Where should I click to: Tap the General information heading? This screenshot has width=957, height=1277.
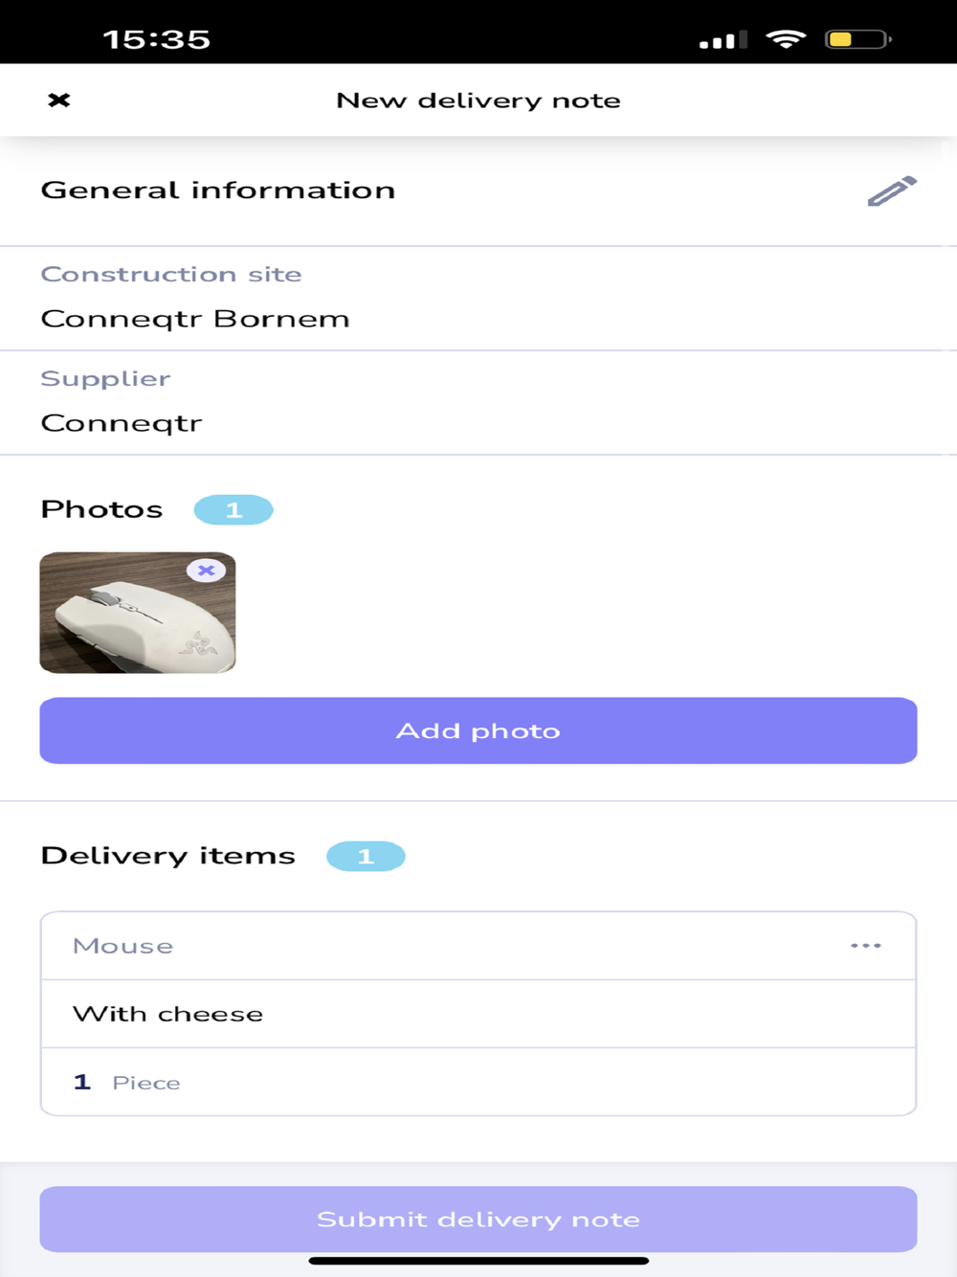coord(218,190)
